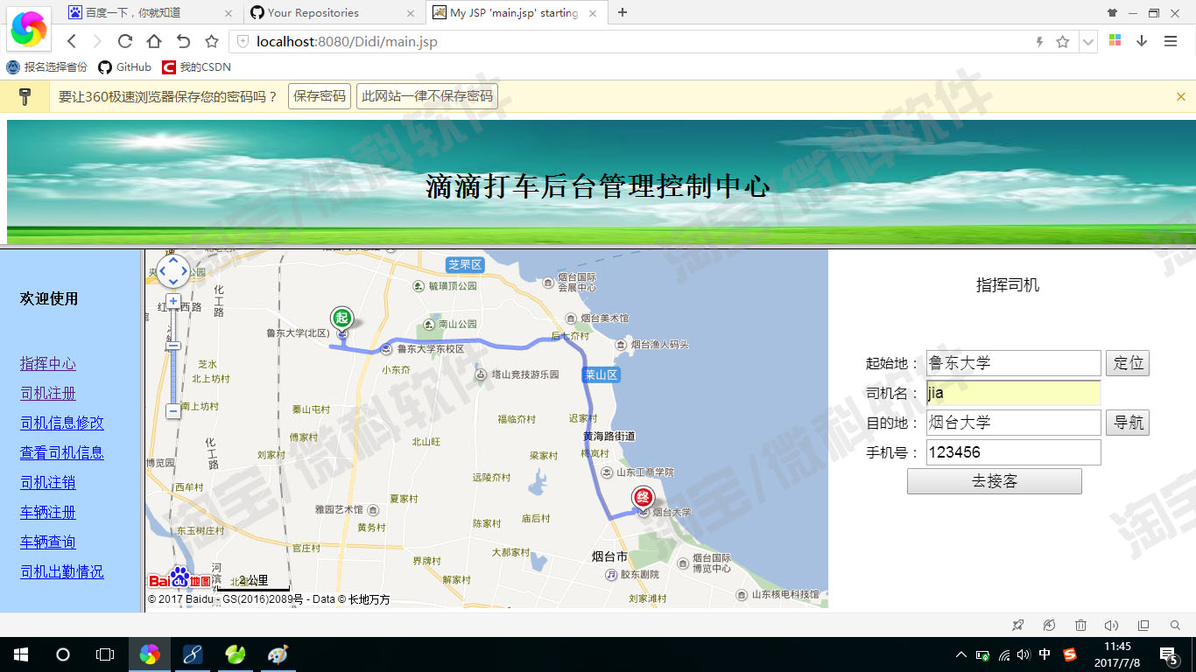Click the 360 browser logo at top left
The image size is (1196, 672).
click(29, 30)
